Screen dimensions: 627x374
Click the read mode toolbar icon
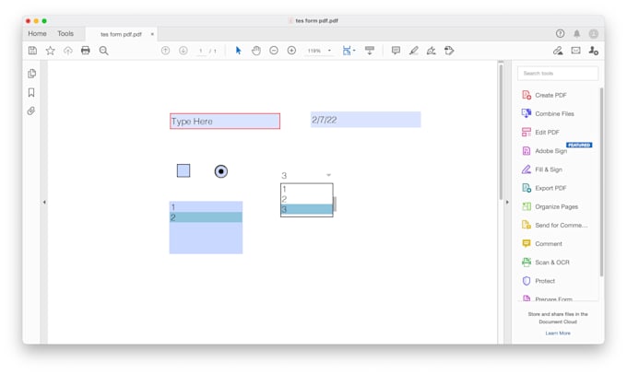370,51
